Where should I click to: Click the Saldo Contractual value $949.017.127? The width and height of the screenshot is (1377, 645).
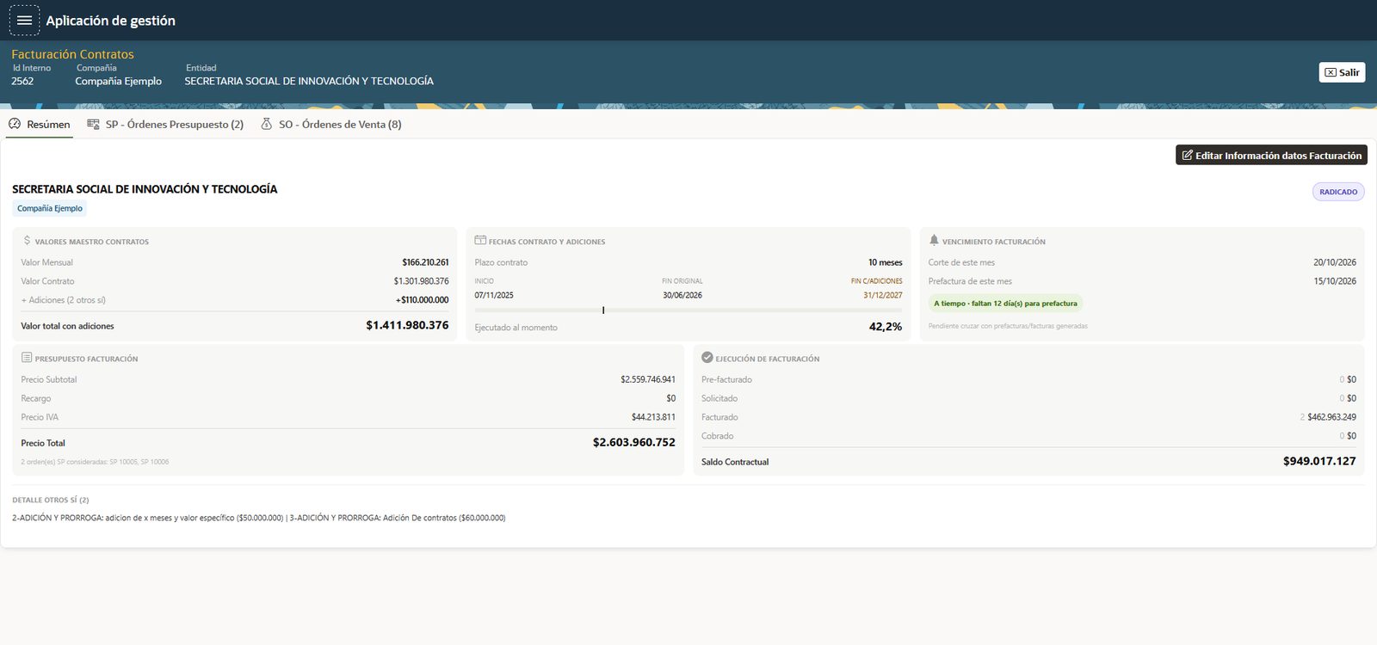coord(1319,461)
